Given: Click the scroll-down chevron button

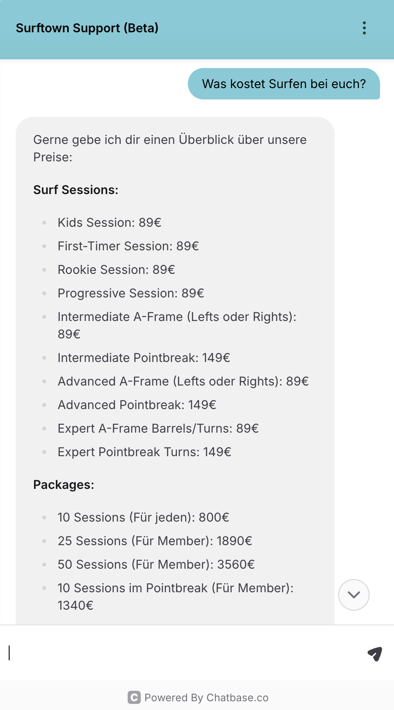Looking at the screenshot, I should (354, 595).
